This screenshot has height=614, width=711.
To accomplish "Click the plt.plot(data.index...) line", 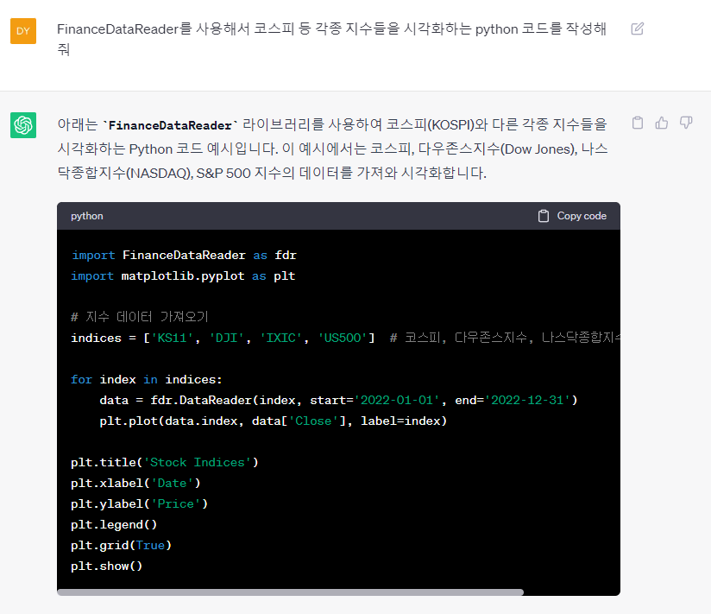I will 274,421.
